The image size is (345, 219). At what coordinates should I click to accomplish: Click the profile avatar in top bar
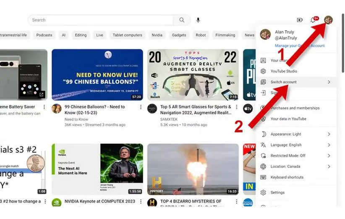(328, 20)
